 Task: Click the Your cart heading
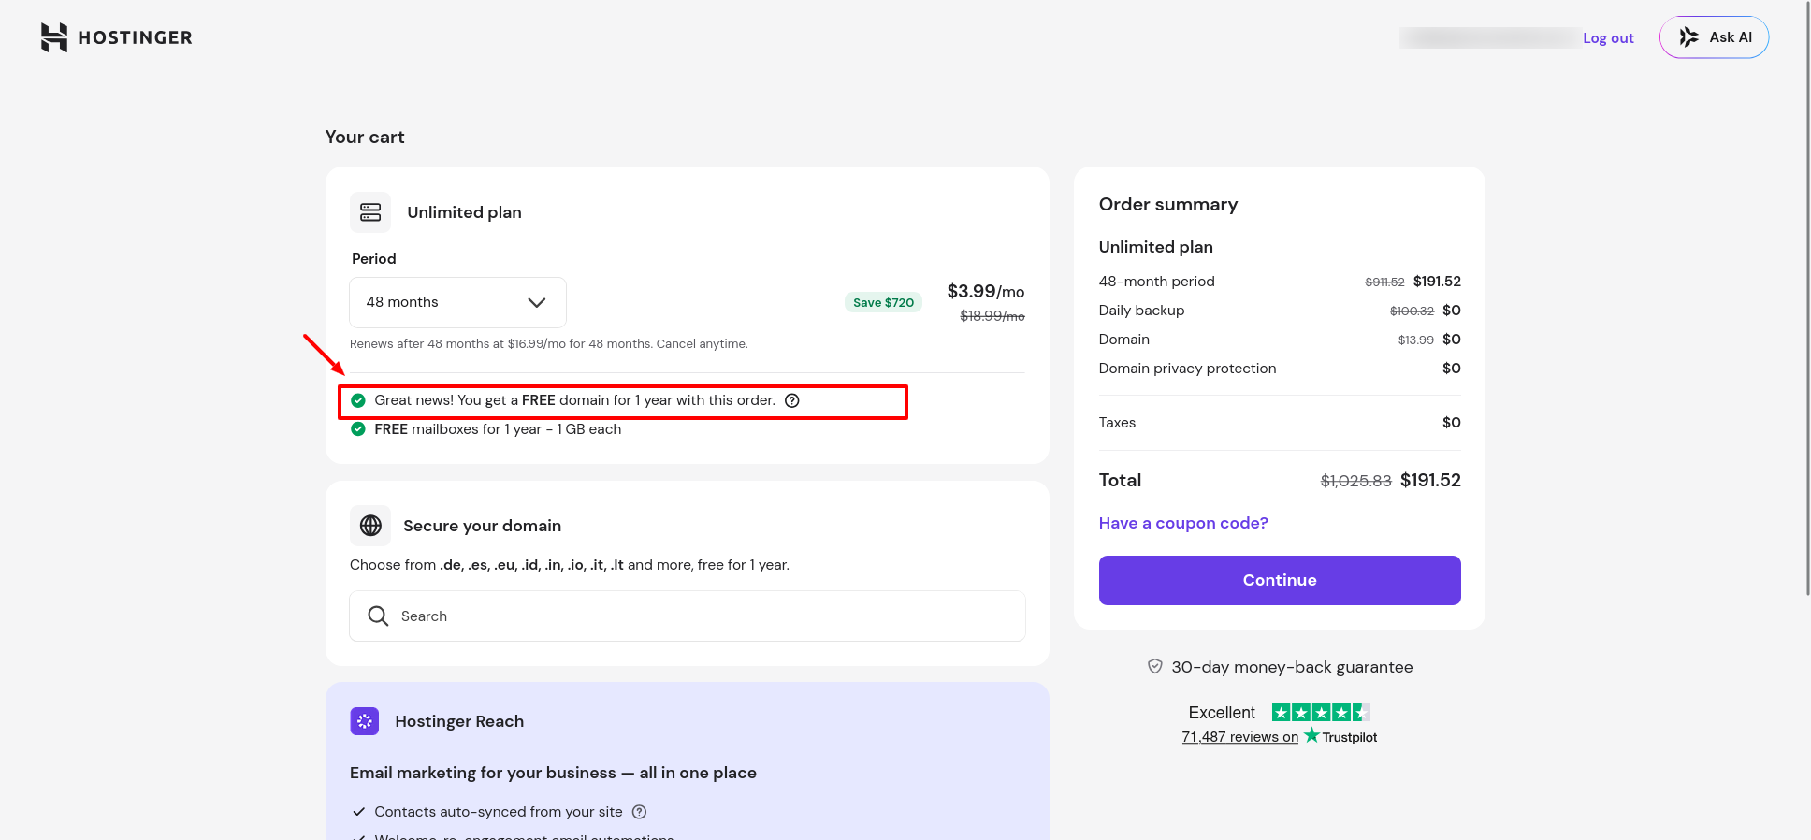point(365,137)
